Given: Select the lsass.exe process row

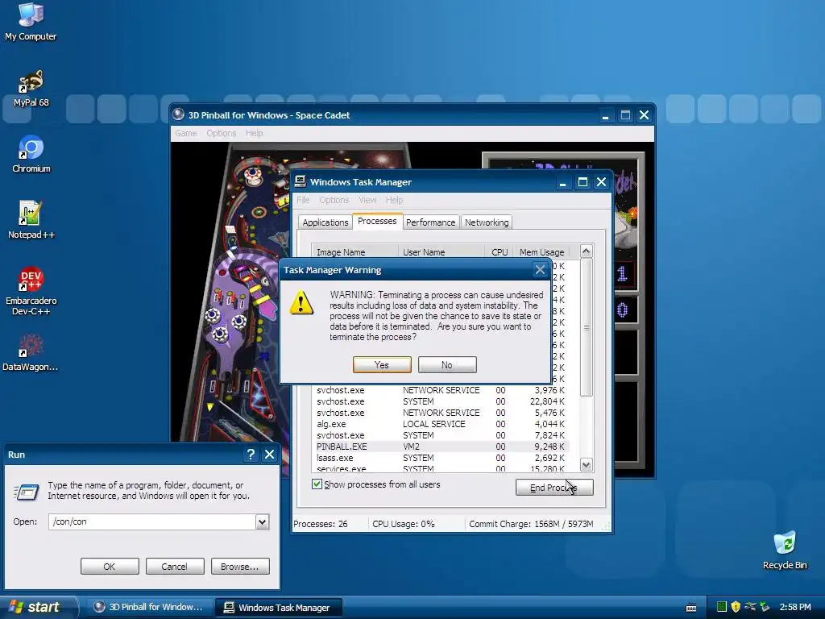Looking at the screenshot, I should click(441, 458).
